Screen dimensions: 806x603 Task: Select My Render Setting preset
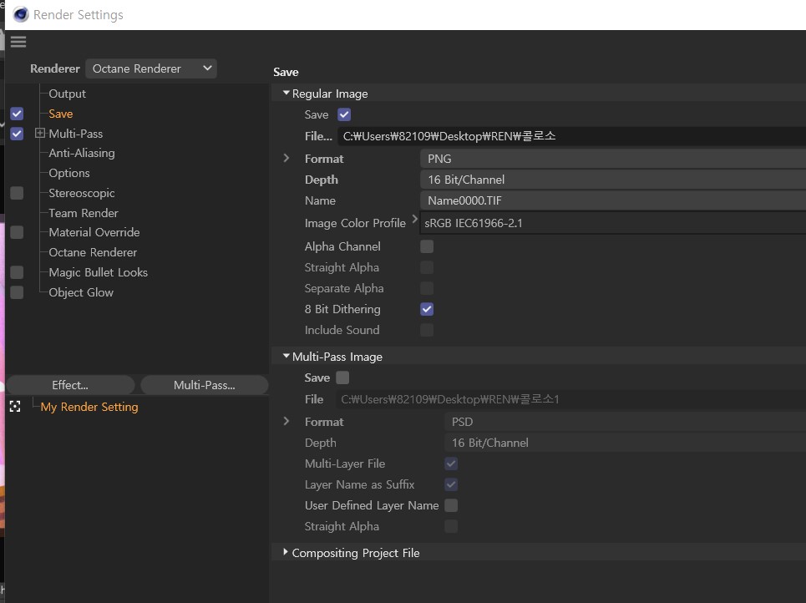tap(89, 407)
